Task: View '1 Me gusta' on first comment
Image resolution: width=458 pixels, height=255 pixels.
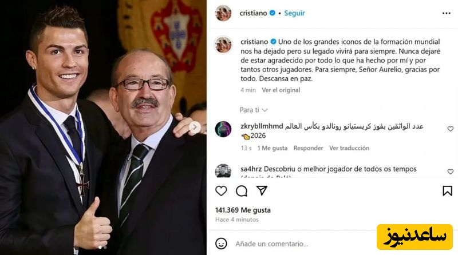Action: pyautogui.click(x=273, y=148)
